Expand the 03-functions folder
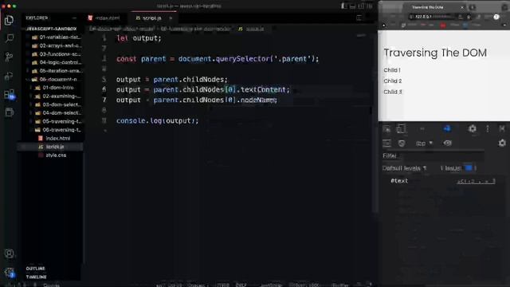This screenshot has height=287, width=510. 57,54
